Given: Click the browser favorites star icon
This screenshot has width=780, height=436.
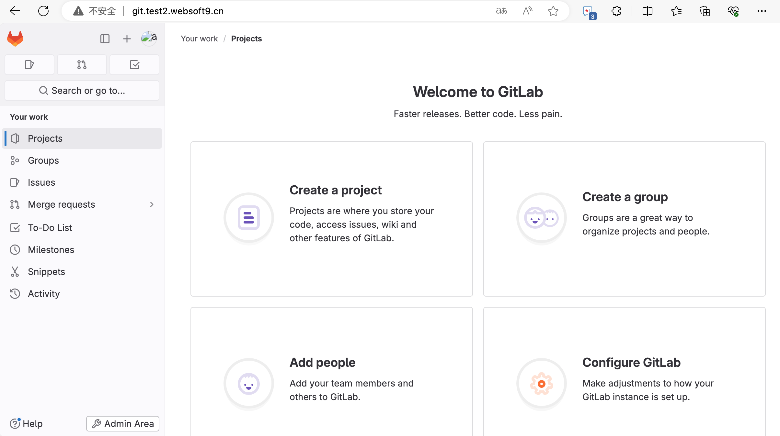Looking at the screenshot, I should tap(553, 10).
